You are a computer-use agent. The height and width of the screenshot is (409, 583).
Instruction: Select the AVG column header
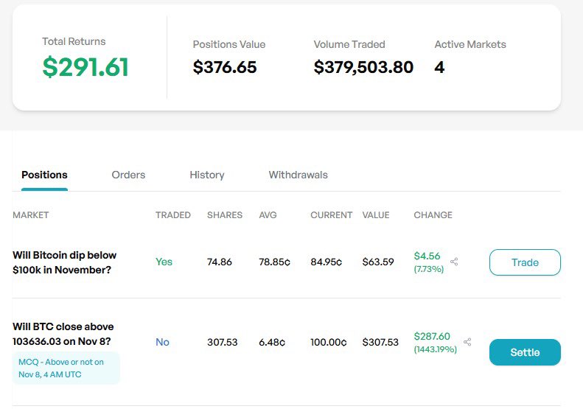(x=268, y=215)
